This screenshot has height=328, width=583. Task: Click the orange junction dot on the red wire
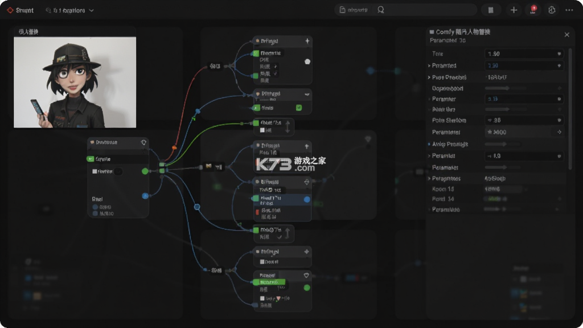click(x=174, y=147)
